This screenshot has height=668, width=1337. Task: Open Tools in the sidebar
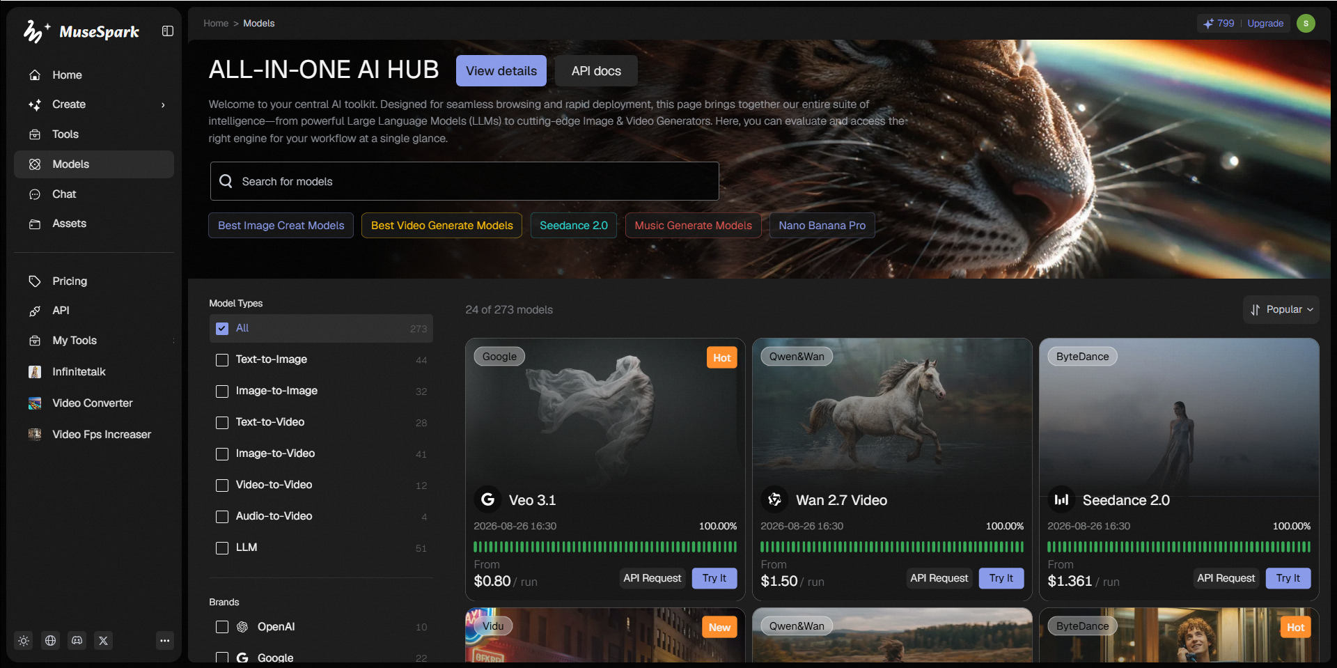coord(94,134)
